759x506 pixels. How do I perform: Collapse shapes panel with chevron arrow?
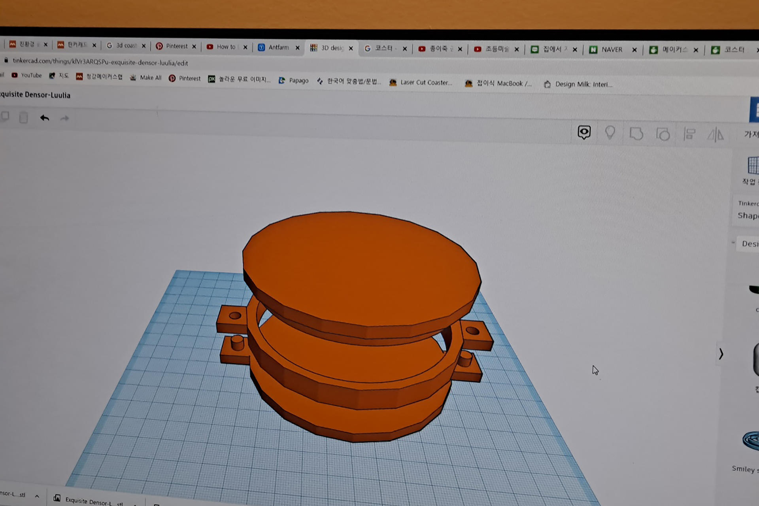pyautogui.click(x=721, y=354)
